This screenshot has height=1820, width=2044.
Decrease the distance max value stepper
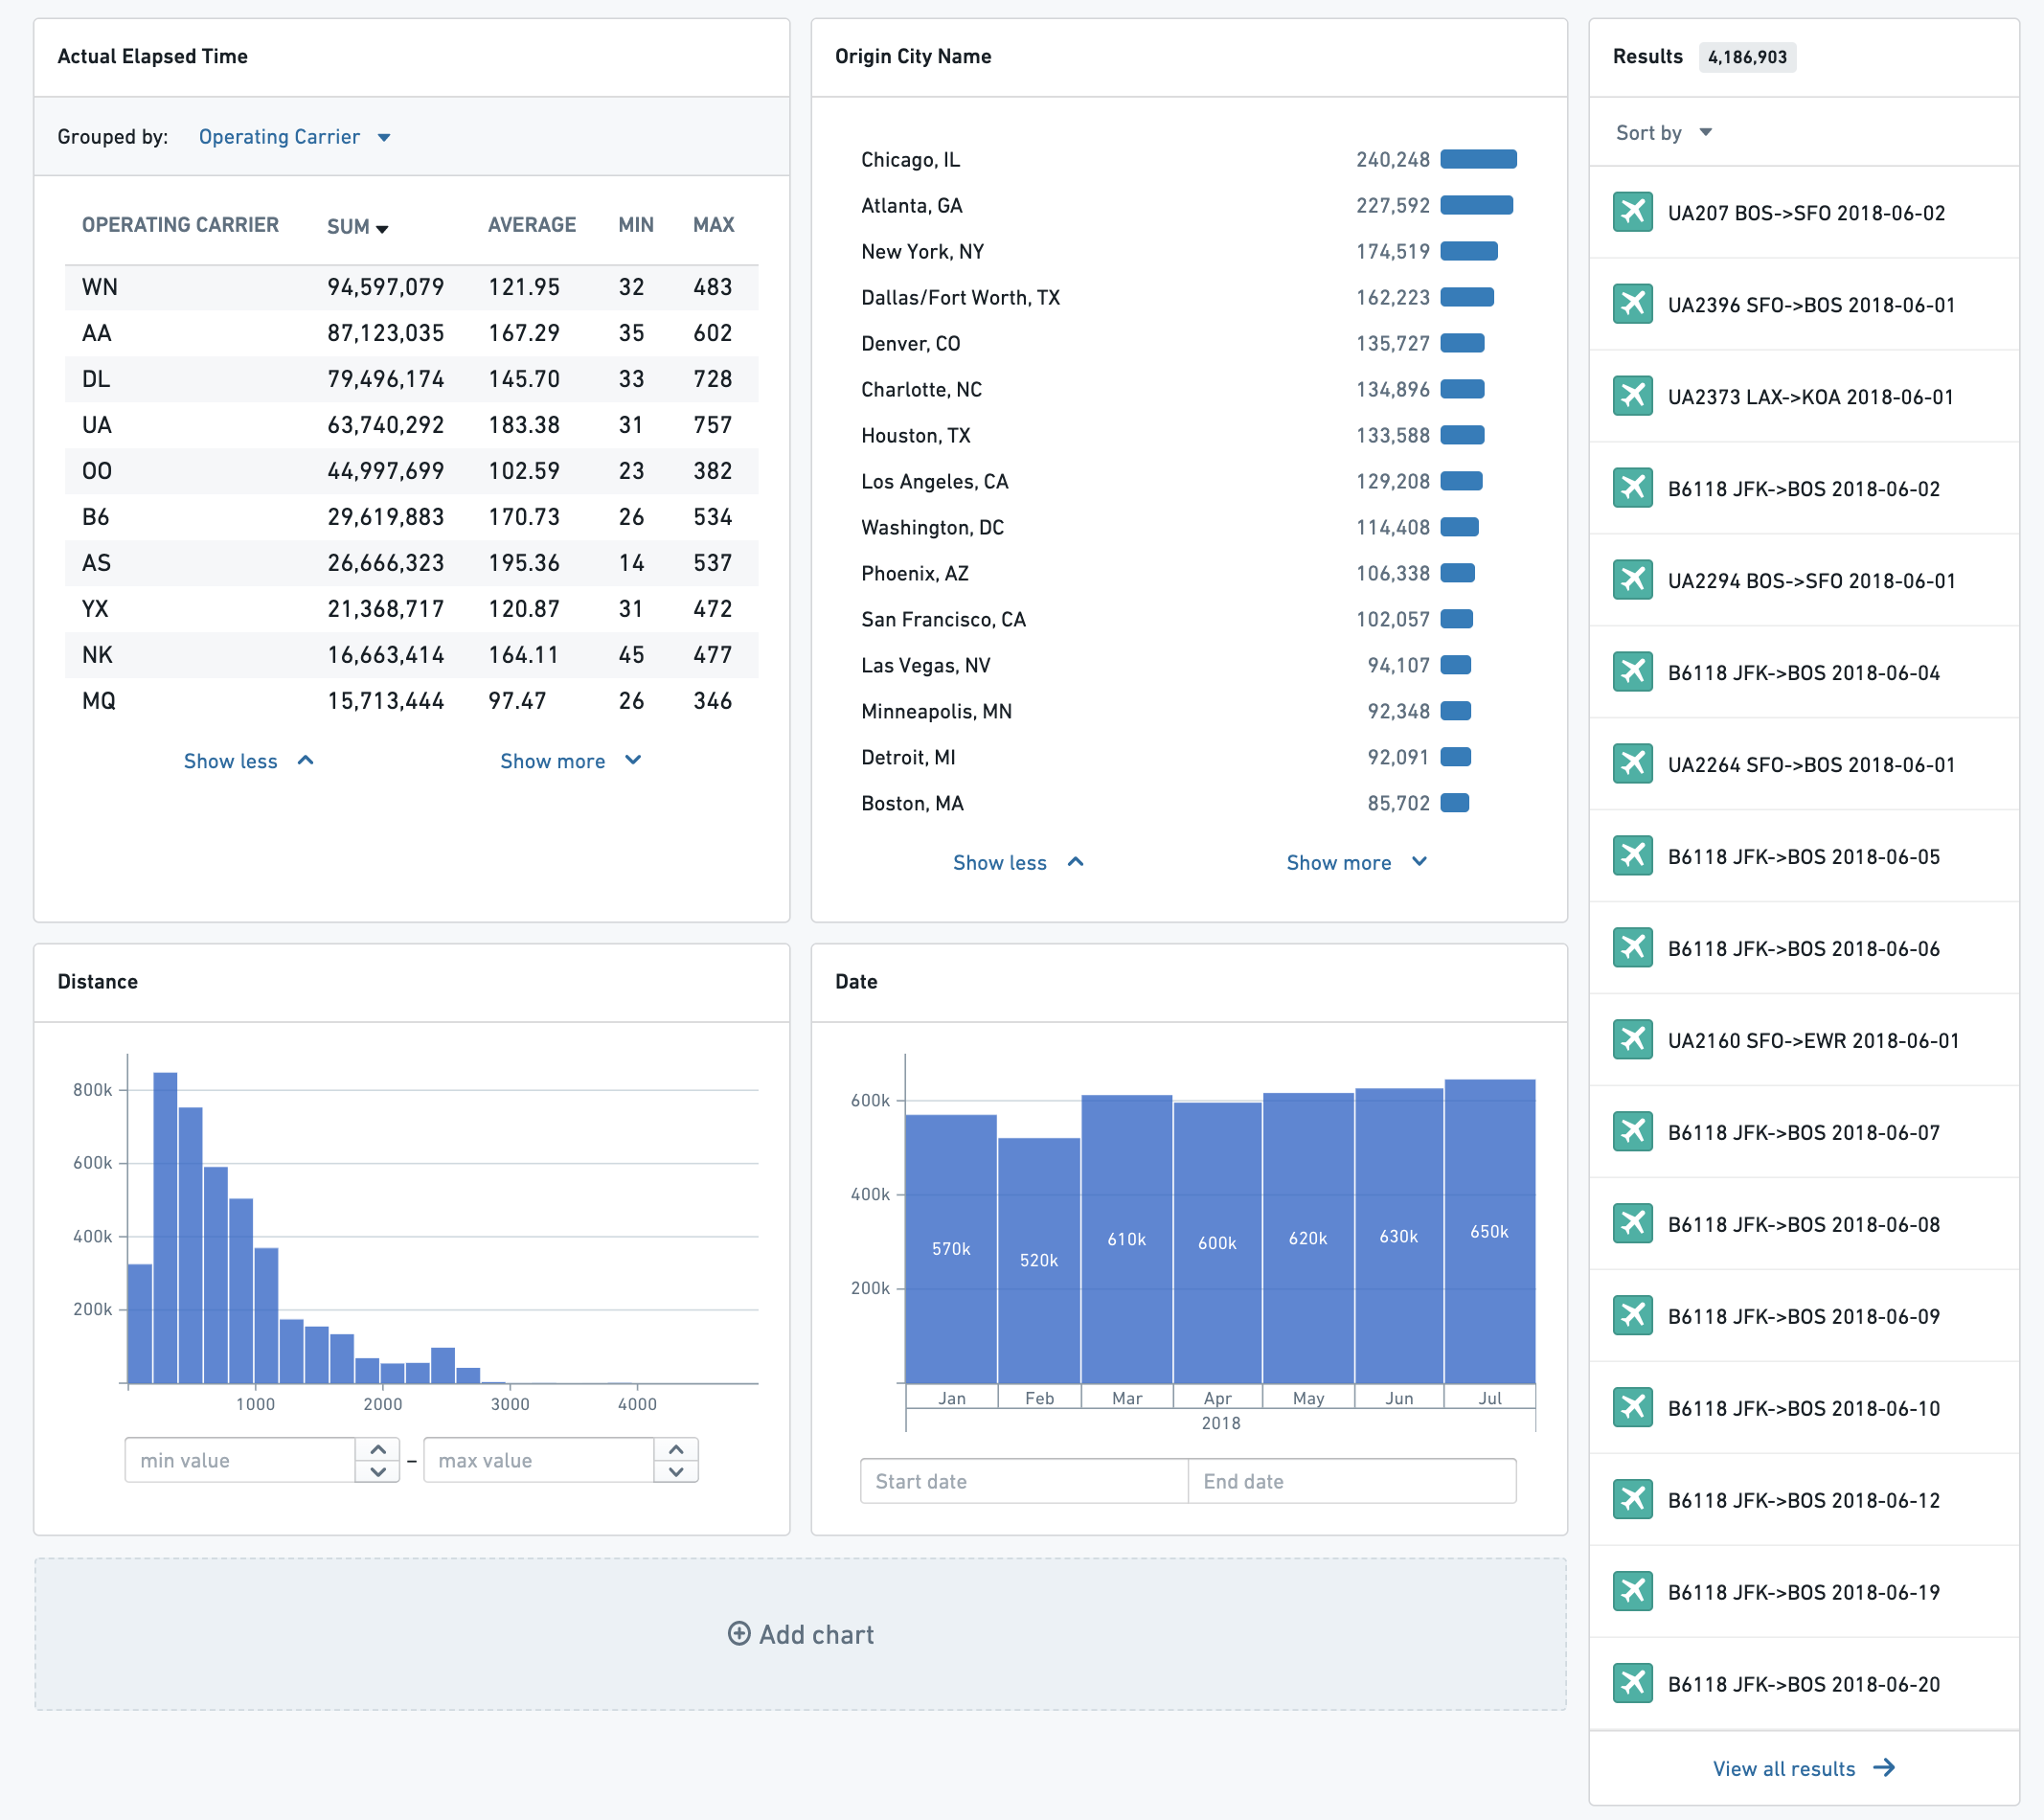[676, 1472]
